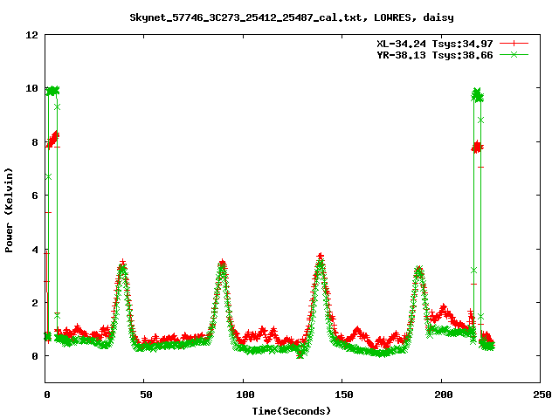Click the y-axis tick label 4
Image resolution: width=559 pixels, height=419 pixels.
point(35,250)
